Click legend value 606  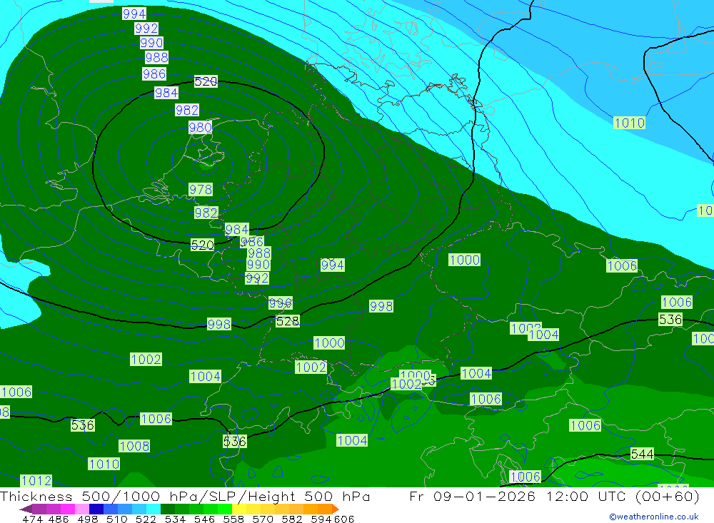click(343, 519)
